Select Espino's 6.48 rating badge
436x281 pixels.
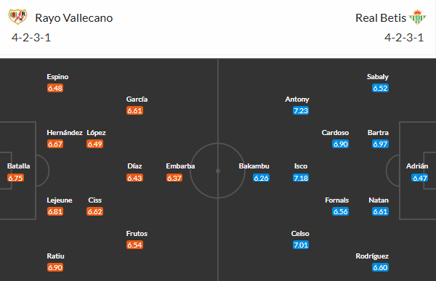pos(55,88)
